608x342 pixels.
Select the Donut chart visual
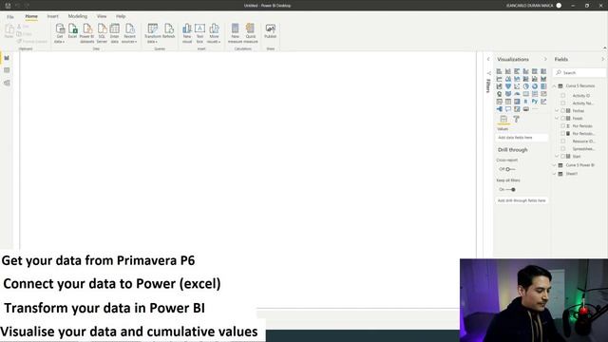(535, 86)
